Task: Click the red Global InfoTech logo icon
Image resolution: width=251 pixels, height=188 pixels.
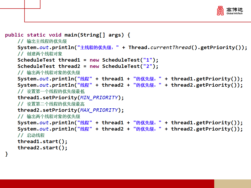Action: click(x=220, y=11)
